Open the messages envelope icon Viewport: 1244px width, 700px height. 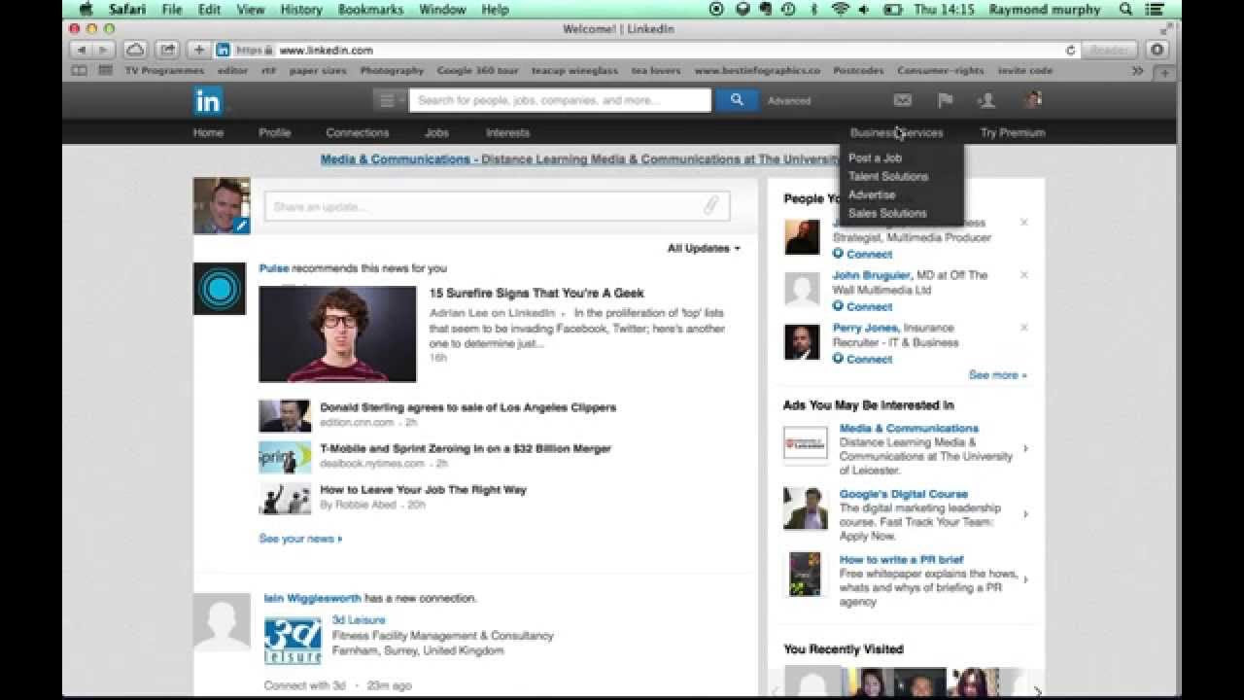tap(902, 99)
